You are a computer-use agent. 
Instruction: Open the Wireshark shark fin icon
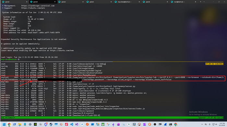165,124
